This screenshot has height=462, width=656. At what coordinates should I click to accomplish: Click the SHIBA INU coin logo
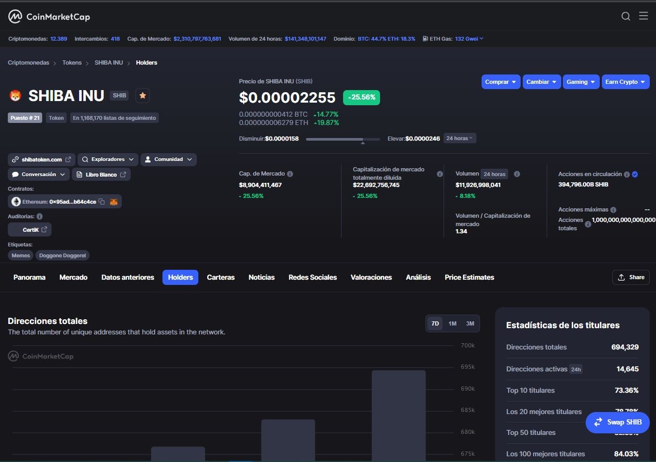pos(15,96)
